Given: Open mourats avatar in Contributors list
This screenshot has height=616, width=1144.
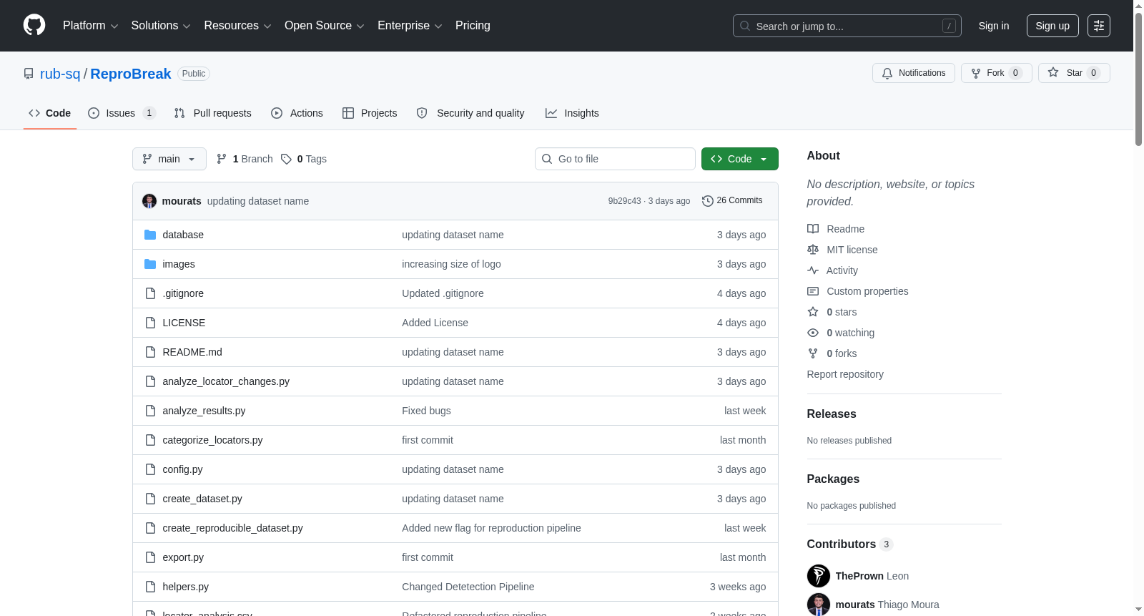Looking at the screenshot, I should coord(819,605).
